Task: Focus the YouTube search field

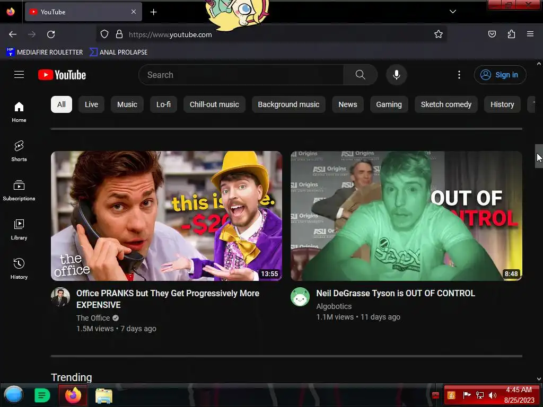Action: pyautogui.click(x=241, y=75)
